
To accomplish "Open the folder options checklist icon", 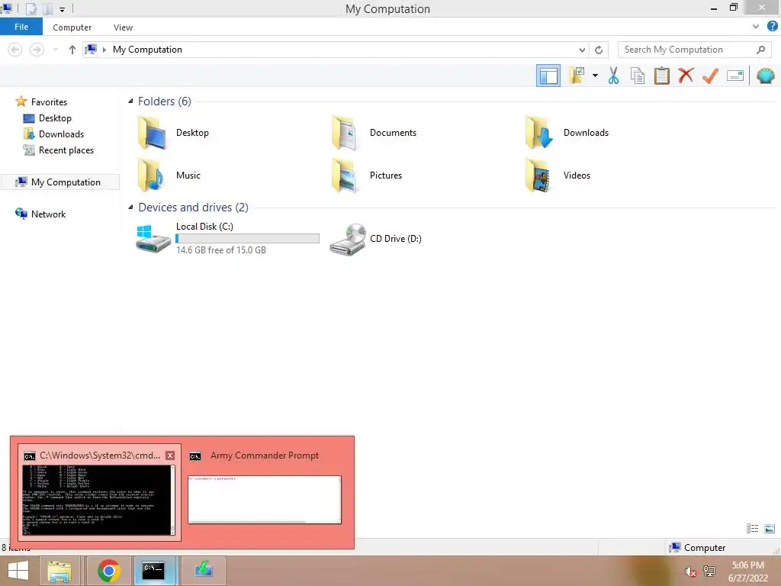I will click(577, 76).
